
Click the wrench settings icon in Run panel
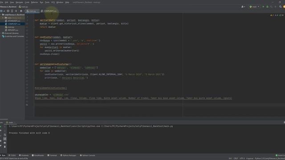pyautogui.click(x=1, y=131)
